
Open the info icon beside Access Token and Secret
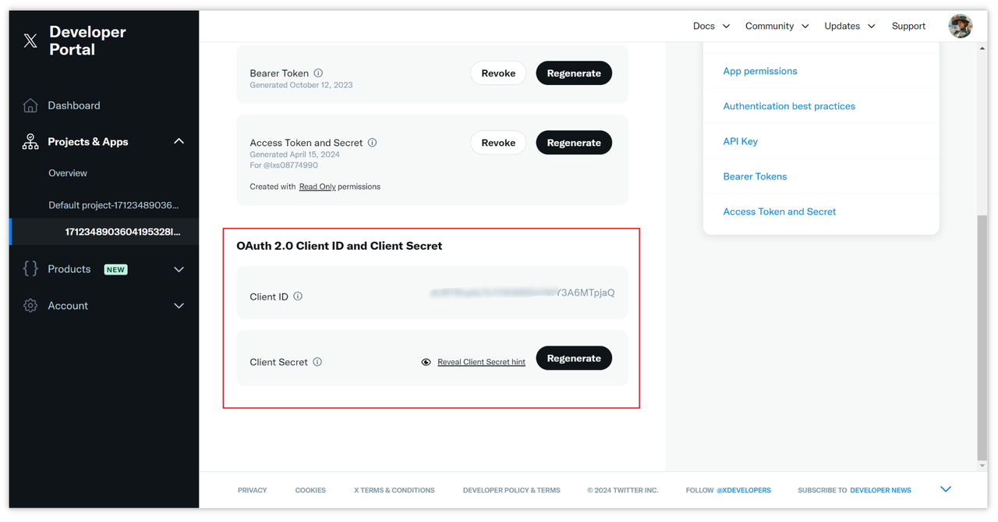click(x=372, y=143)
